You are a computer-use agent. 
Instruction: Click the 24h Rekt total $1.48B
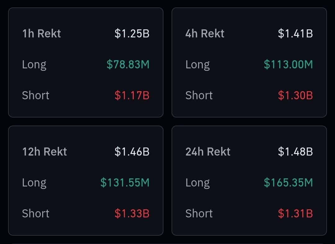click(296, 152)
